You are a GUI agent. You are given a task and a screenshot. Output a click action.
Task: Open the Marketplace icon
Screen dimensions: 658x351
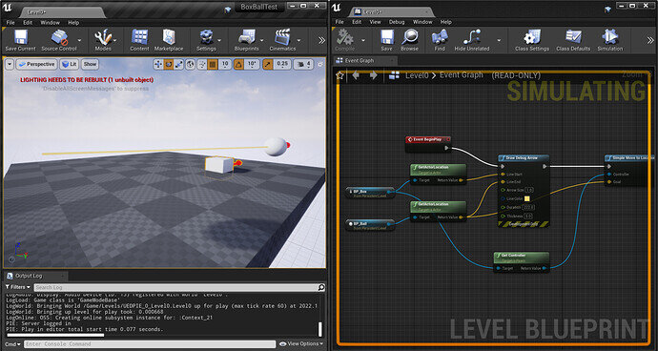click(169, 40)
